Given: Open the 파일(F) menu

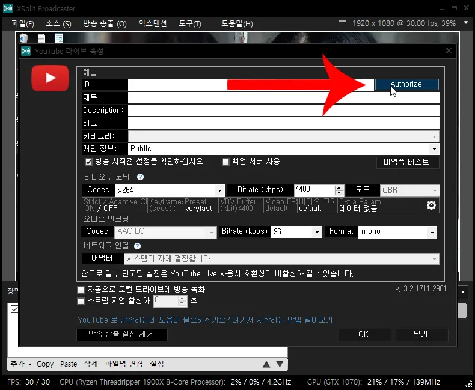Looking at the screenshot, I should 23,23.
